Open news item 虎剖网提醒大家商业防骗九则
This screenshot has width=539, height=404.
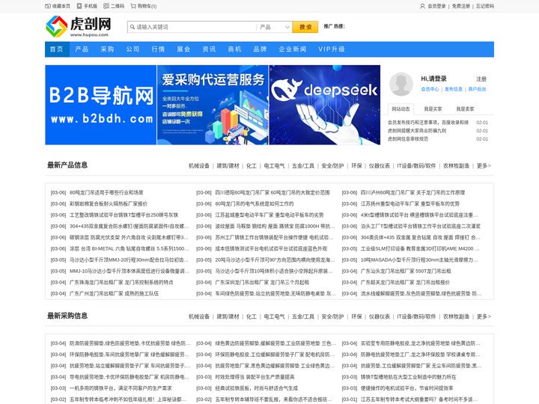417,130
